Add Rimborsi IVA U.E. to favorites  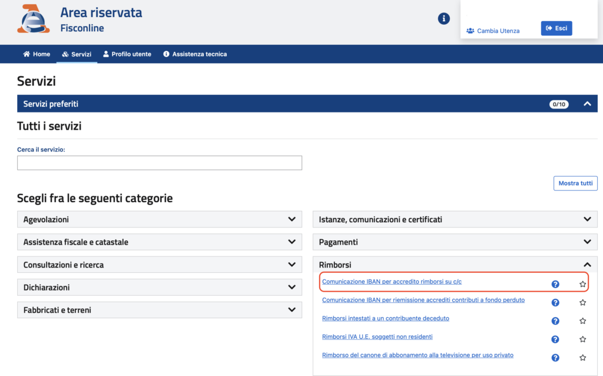pyautogui.click(x=582, y=339)
